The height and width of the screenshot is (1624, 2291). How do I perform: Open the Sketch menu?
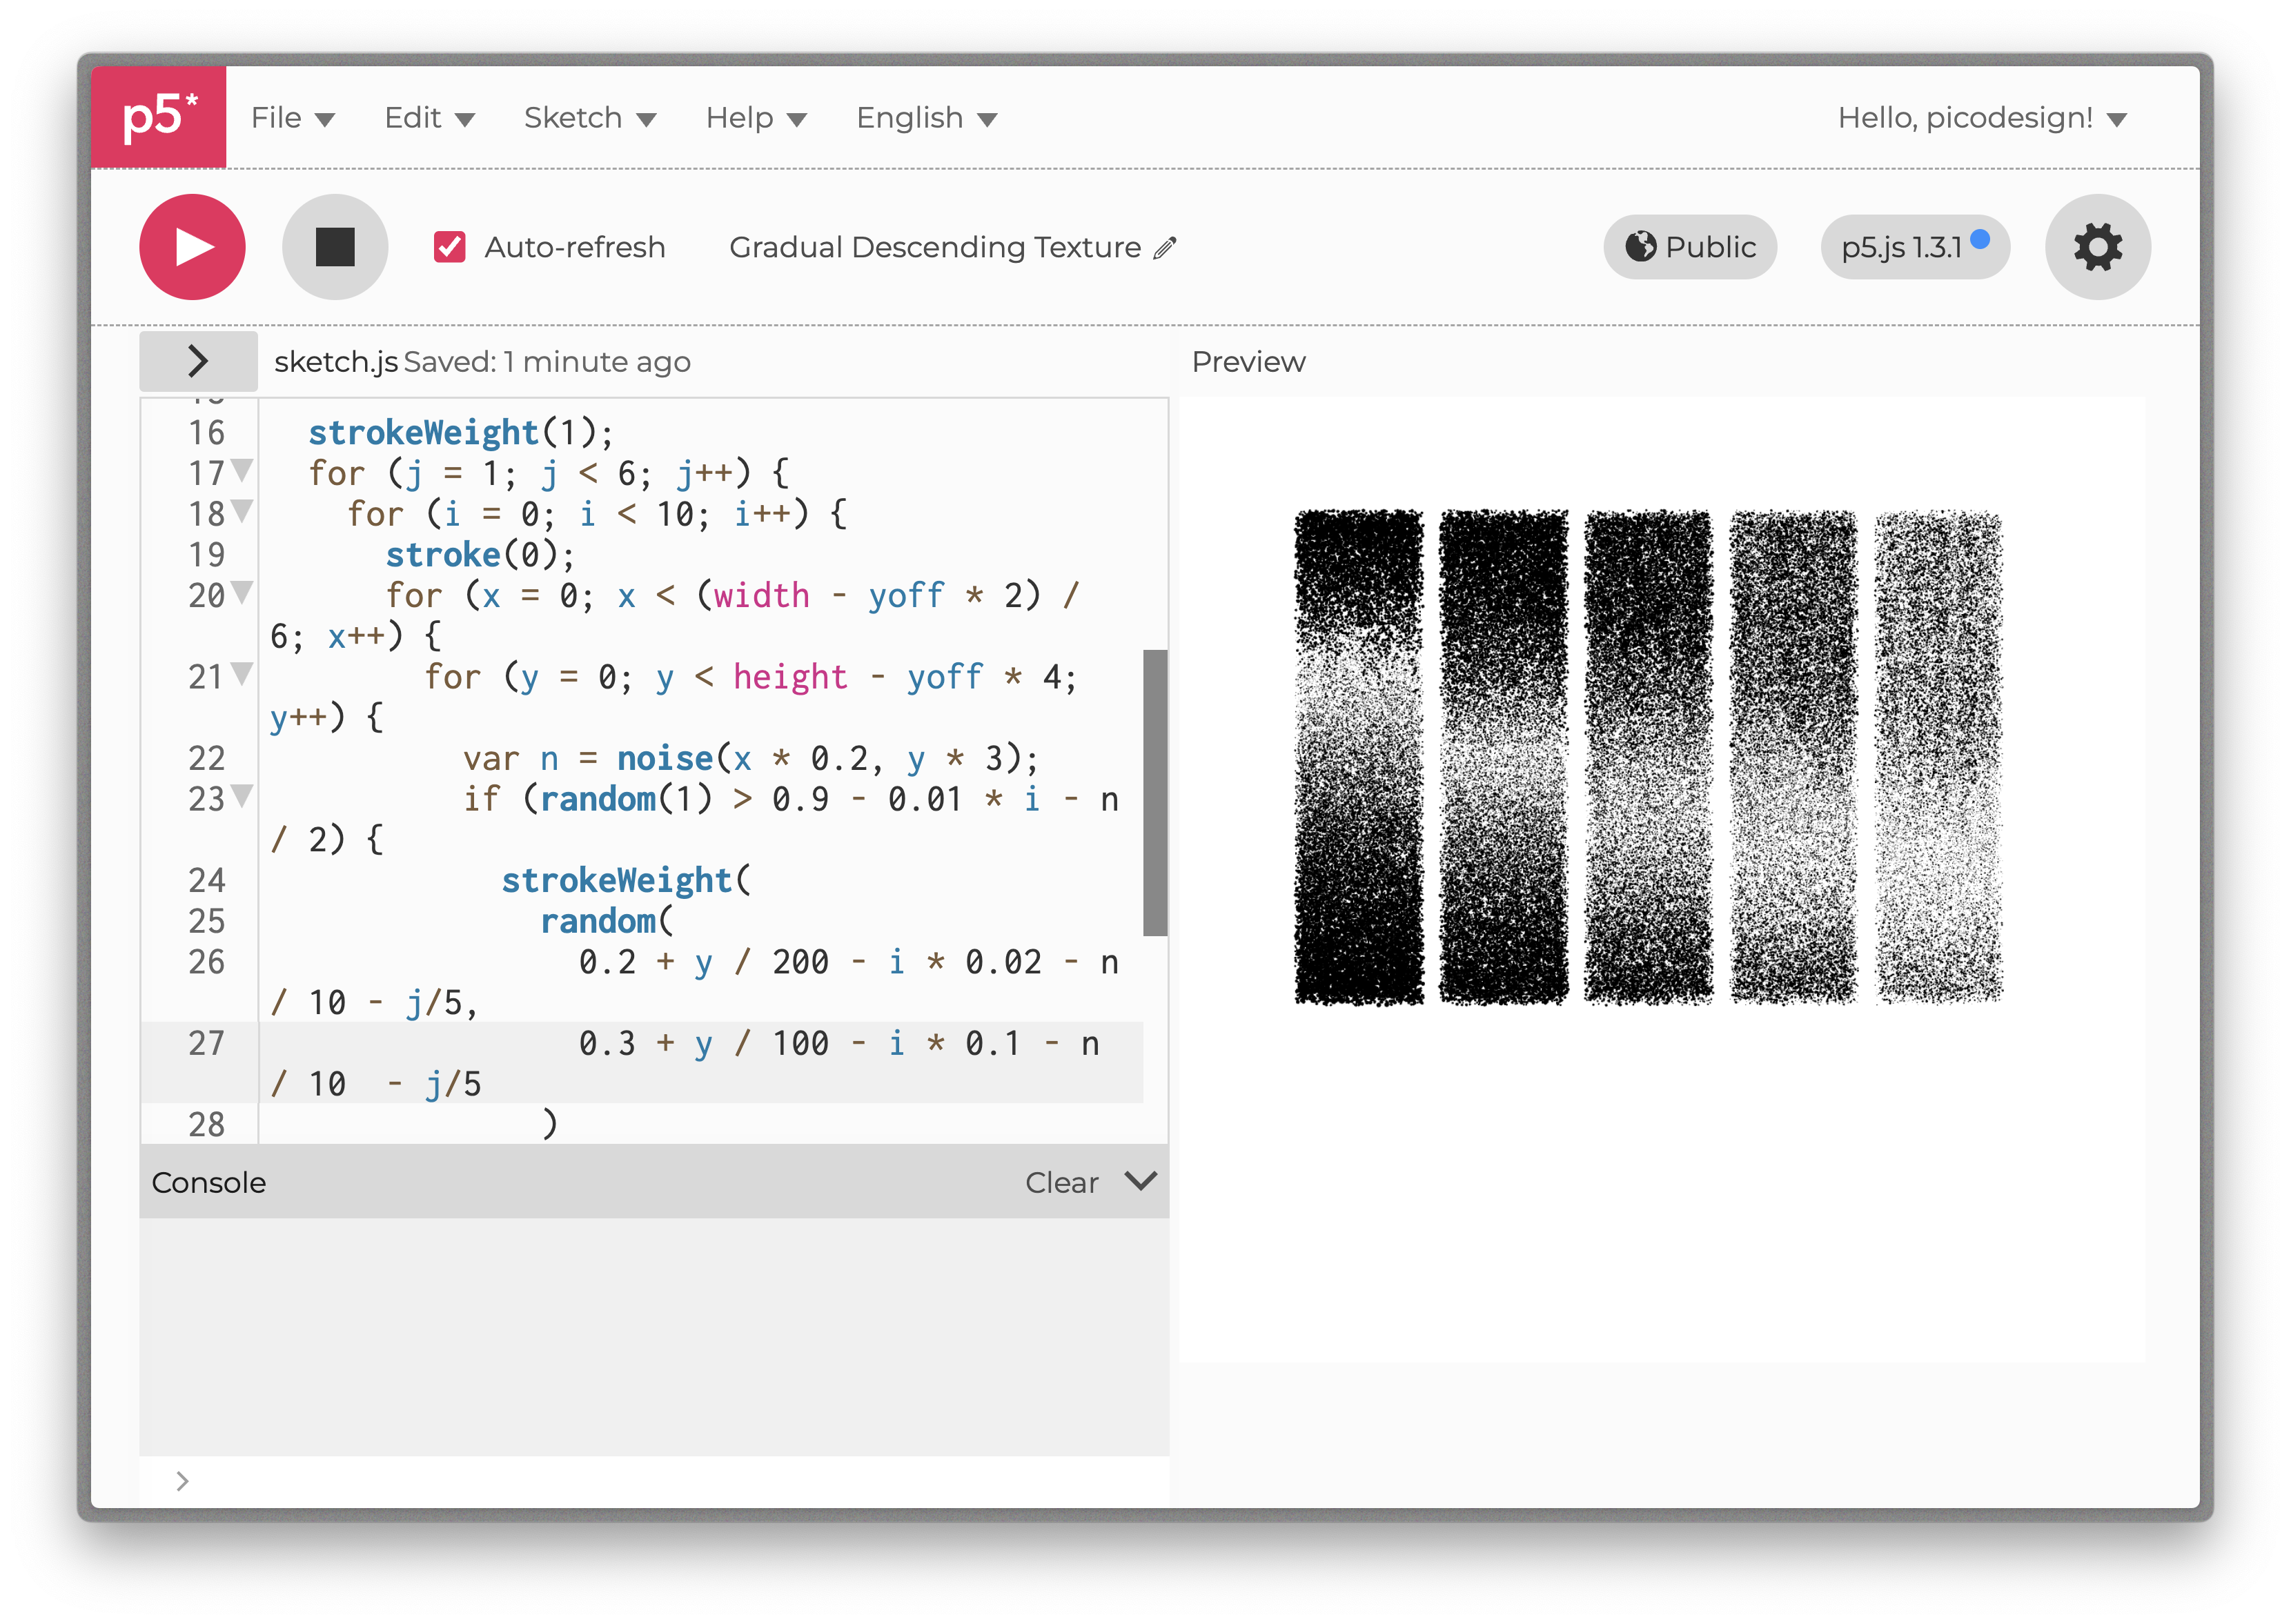590,117
